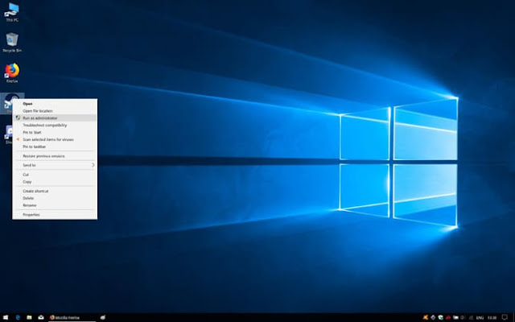
Task: Open the This PC desktop icon
Action: click(x=12, y=12)
